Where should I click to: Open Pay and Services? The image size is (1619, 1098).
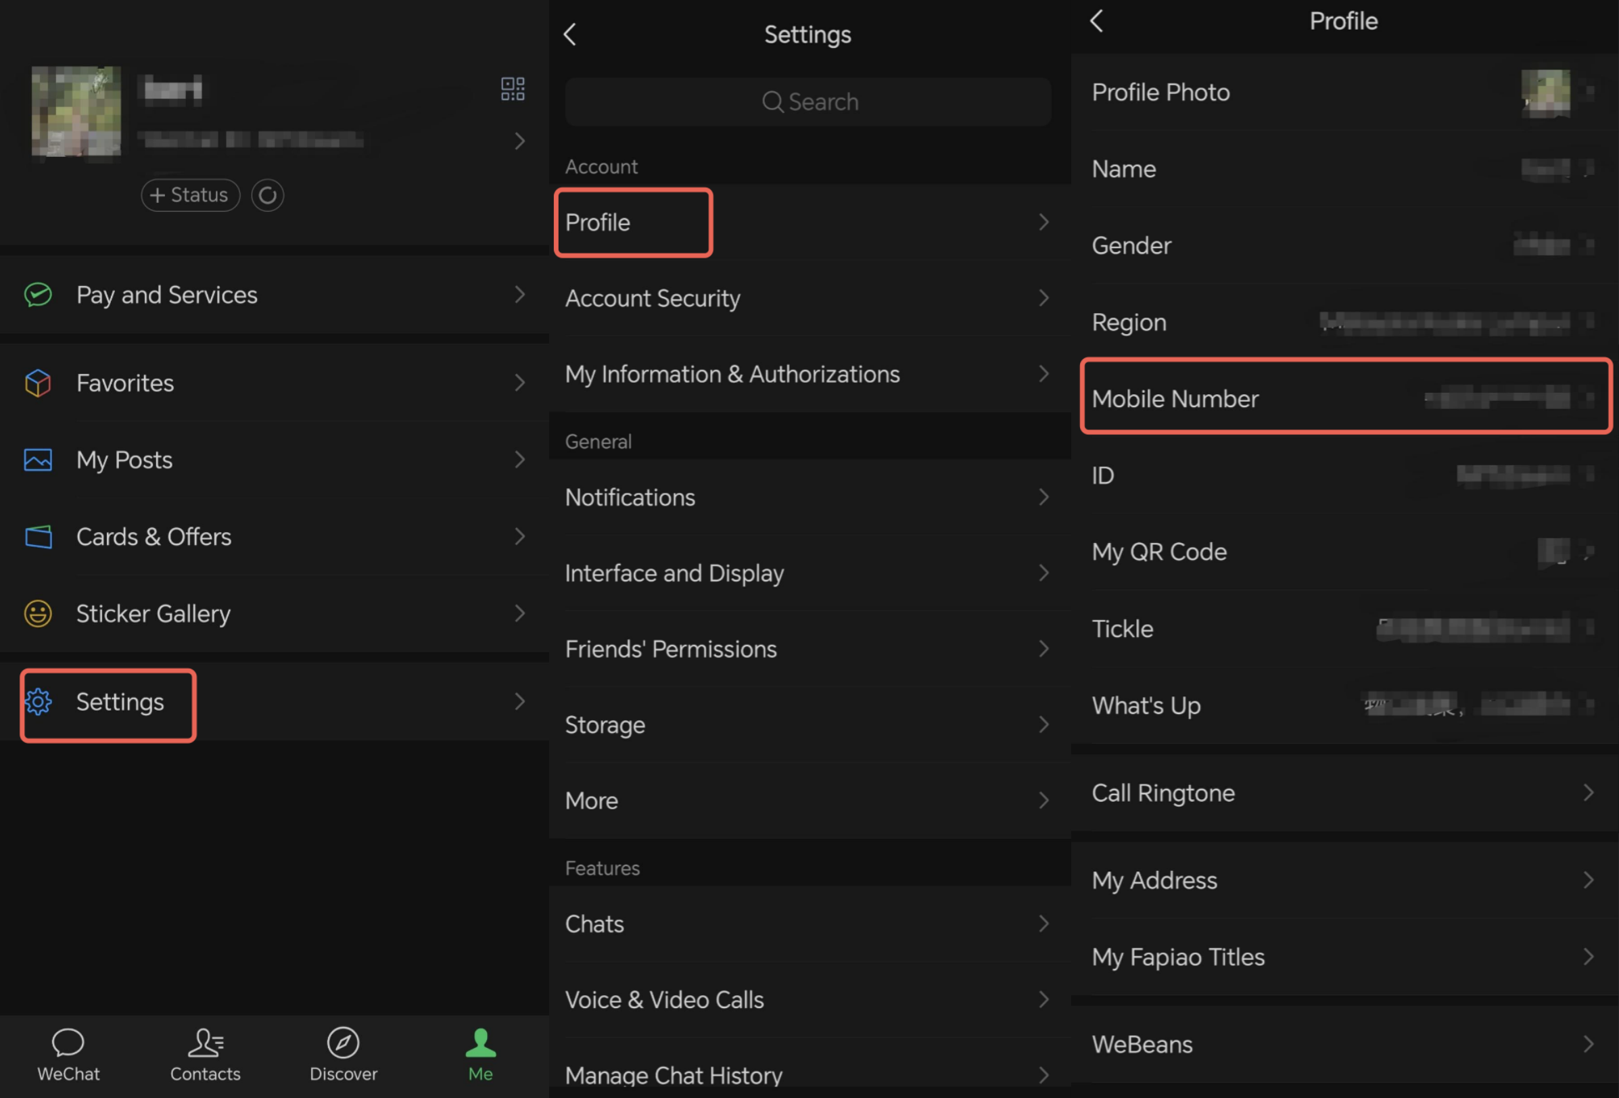pos(275,295)
